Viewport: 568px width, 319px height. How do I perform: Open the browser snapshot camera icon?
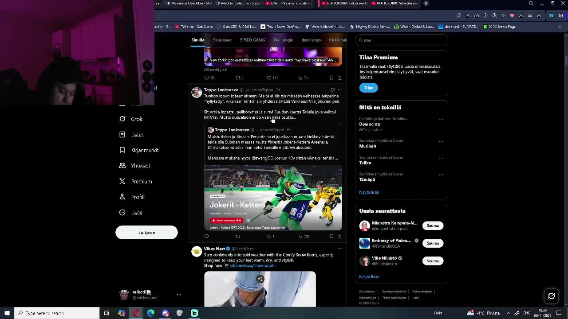477,16
